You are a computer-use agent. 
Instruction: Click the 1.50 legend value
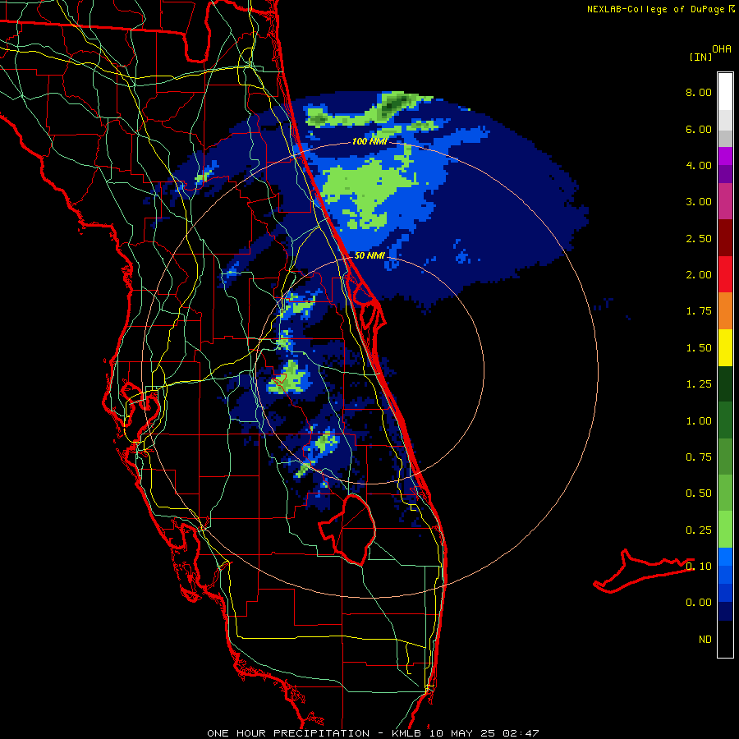699,348
